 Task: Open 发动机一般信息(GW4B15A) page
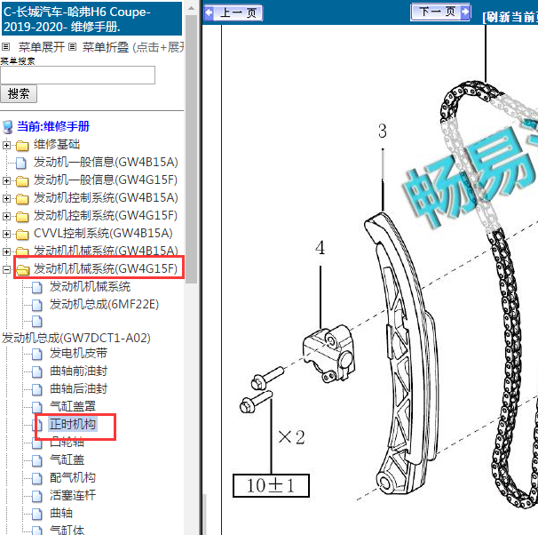pyautogui.click(x=106, y=162)
